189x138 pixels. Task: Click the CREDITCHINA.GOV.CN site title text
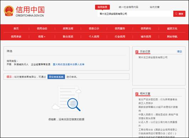pos(30,16)
